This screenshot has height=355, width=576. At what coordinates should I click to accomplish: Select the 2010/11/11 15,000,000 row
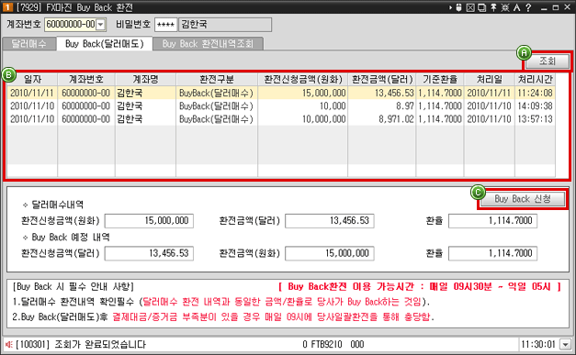pyautogui.click(x=281, y=93)
